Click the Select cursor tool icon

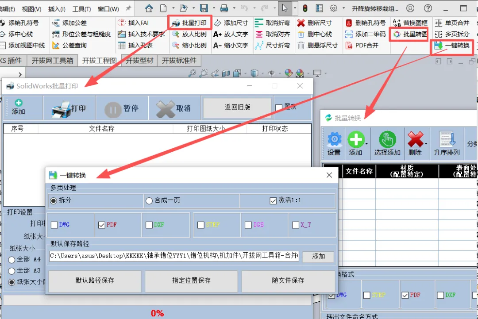[285, 8]
